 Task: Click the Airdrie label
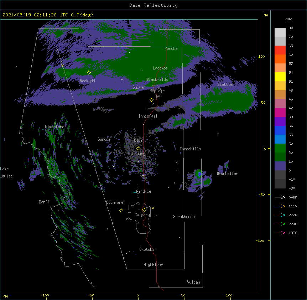point(144,191)
